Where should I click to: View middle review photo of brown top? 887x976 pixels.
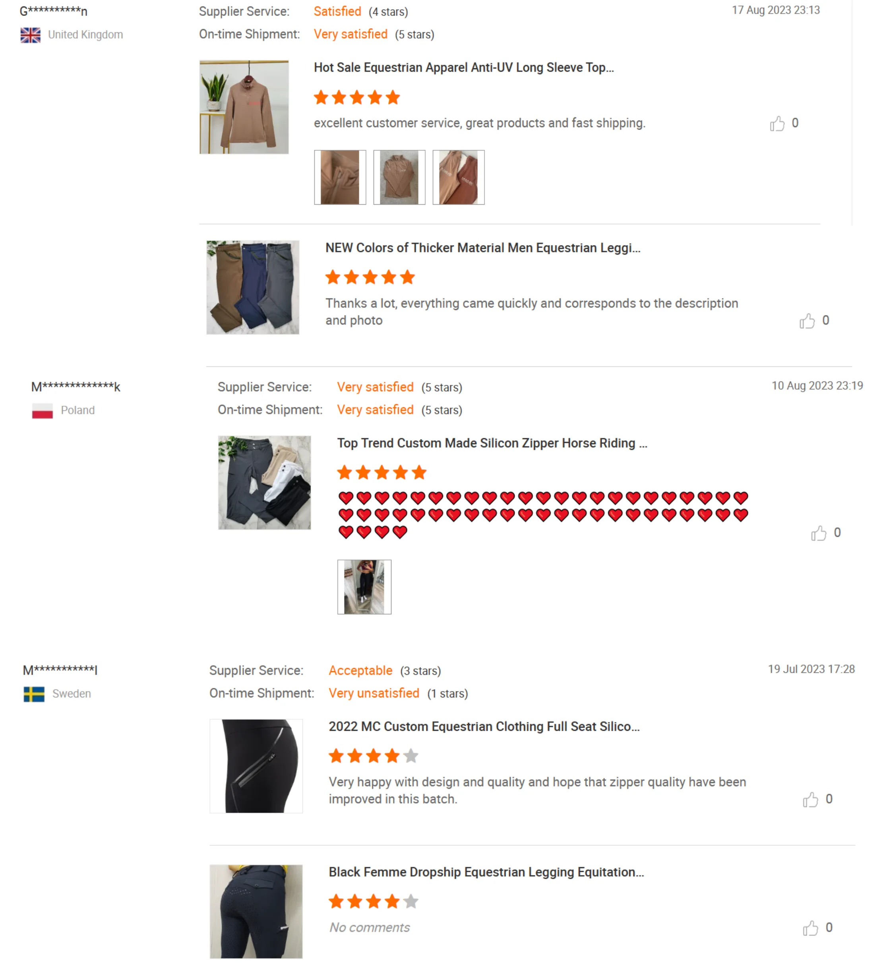[399, 177]
